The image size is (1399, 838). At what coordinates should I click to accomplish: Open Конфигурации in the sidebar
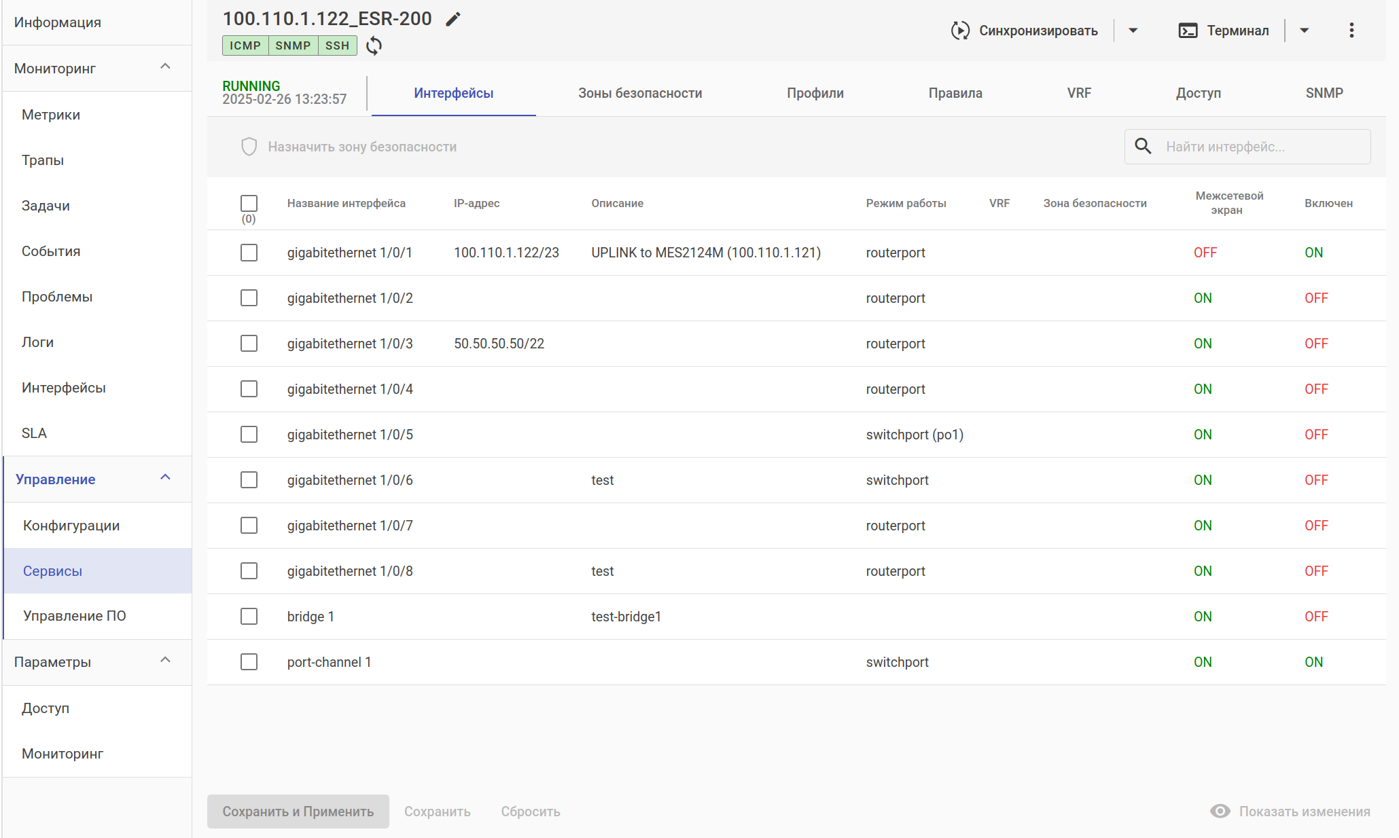pos(71,526)
